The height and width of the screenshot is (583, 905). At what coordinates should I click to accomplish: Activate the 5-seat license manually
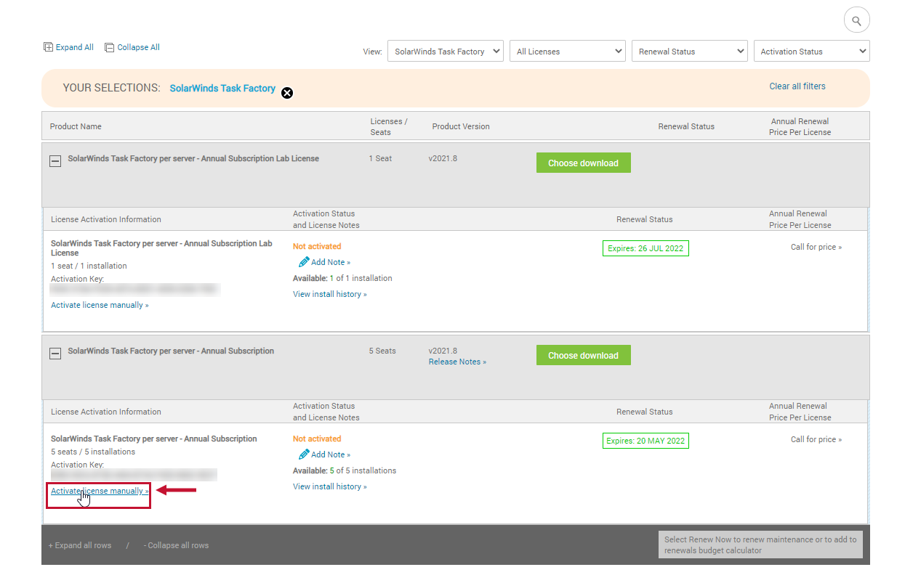[x=98, y=491]
